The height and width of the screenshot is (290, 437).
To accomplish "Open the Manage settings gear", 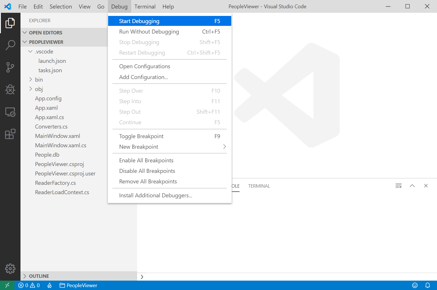I will tap(11, 268).
